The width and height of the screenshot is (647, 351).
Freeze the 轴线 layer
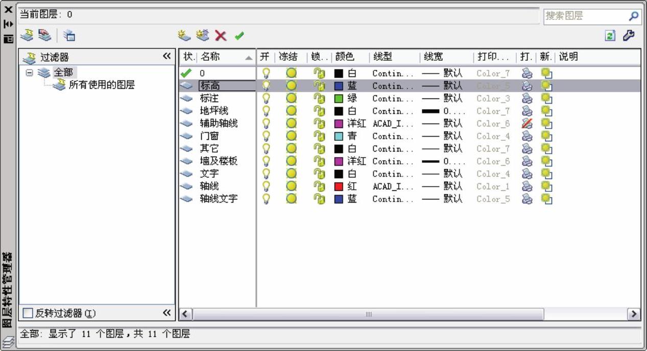pyautogui.click(x=291, y=186)
